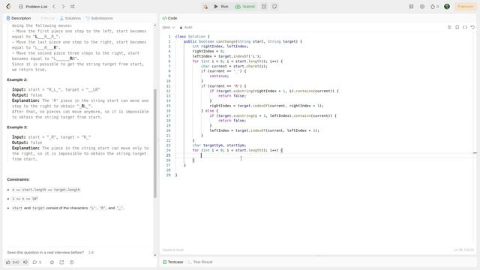Image resolution: width=480 pixels, height=270 pixels.
Task: Star this problem as a favorite
Action: click(52, 262)
